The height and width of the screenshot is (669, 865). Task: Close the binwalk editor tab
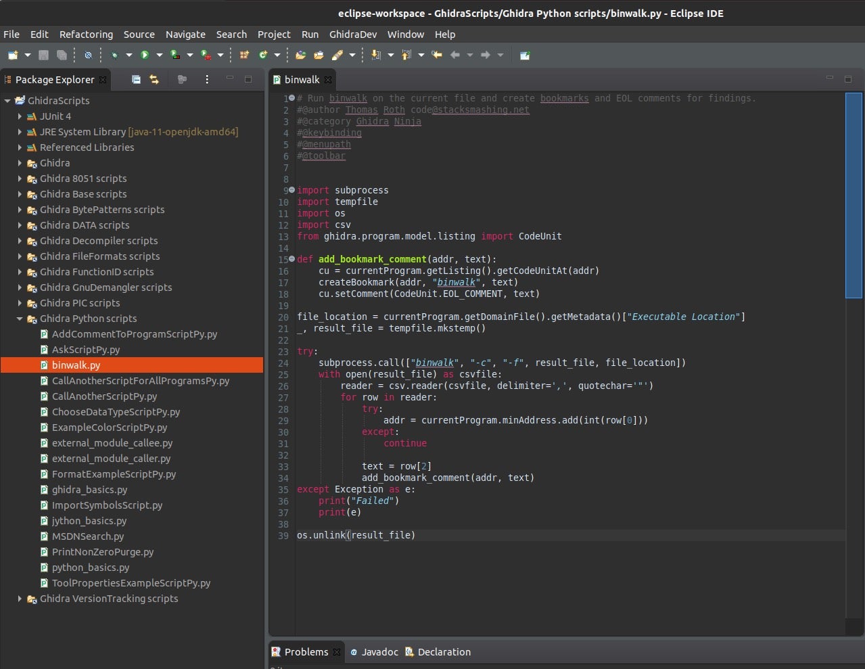pos(328,80)
